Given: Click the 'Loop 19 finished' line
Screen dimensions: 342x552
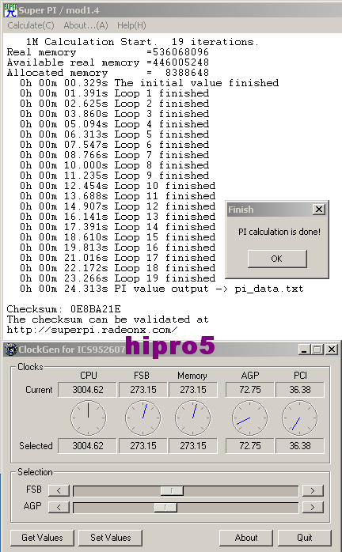Looking at the screenshot, I should pyautogui.click(x=118, y=278).
